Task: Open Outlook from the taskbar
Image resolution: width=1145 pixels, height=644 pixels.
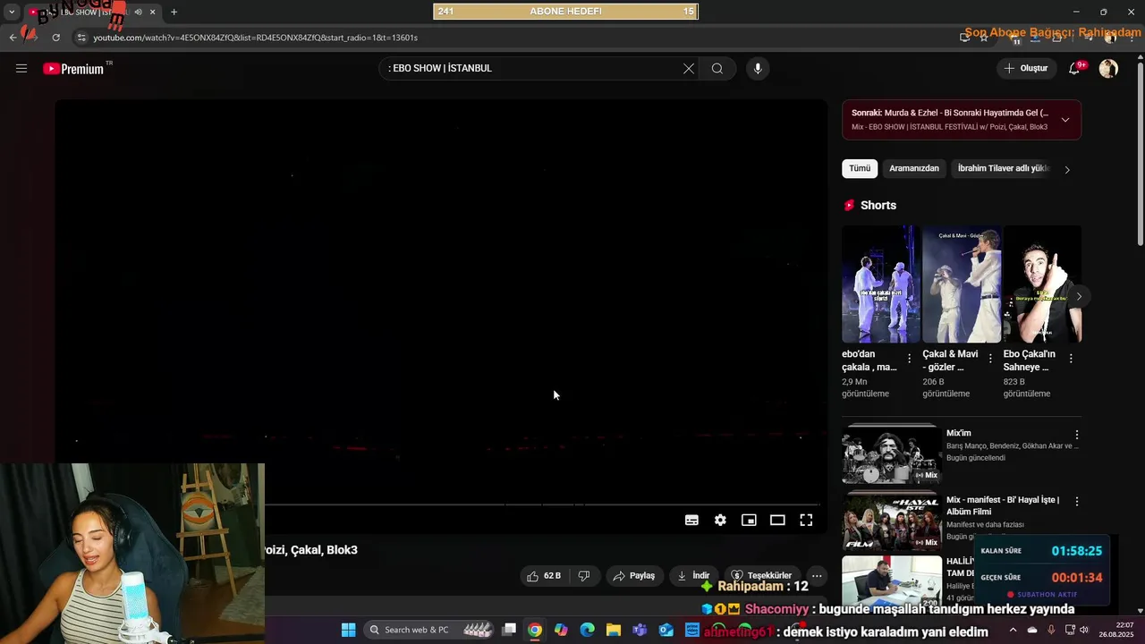Action: click(x=666, y=630)
